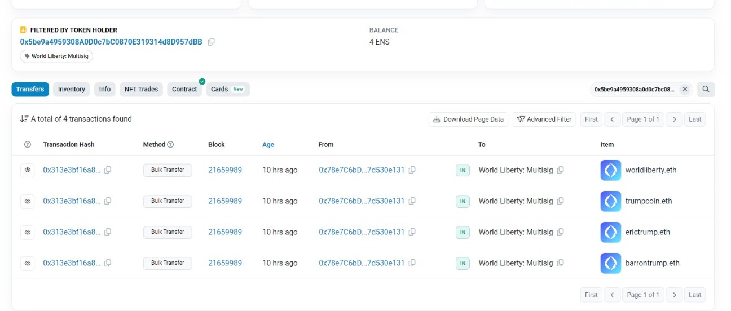The width and height of the screenshot is (731, 311).
Task: Toggle the Age column format
Action: click(x=268, y=145)
